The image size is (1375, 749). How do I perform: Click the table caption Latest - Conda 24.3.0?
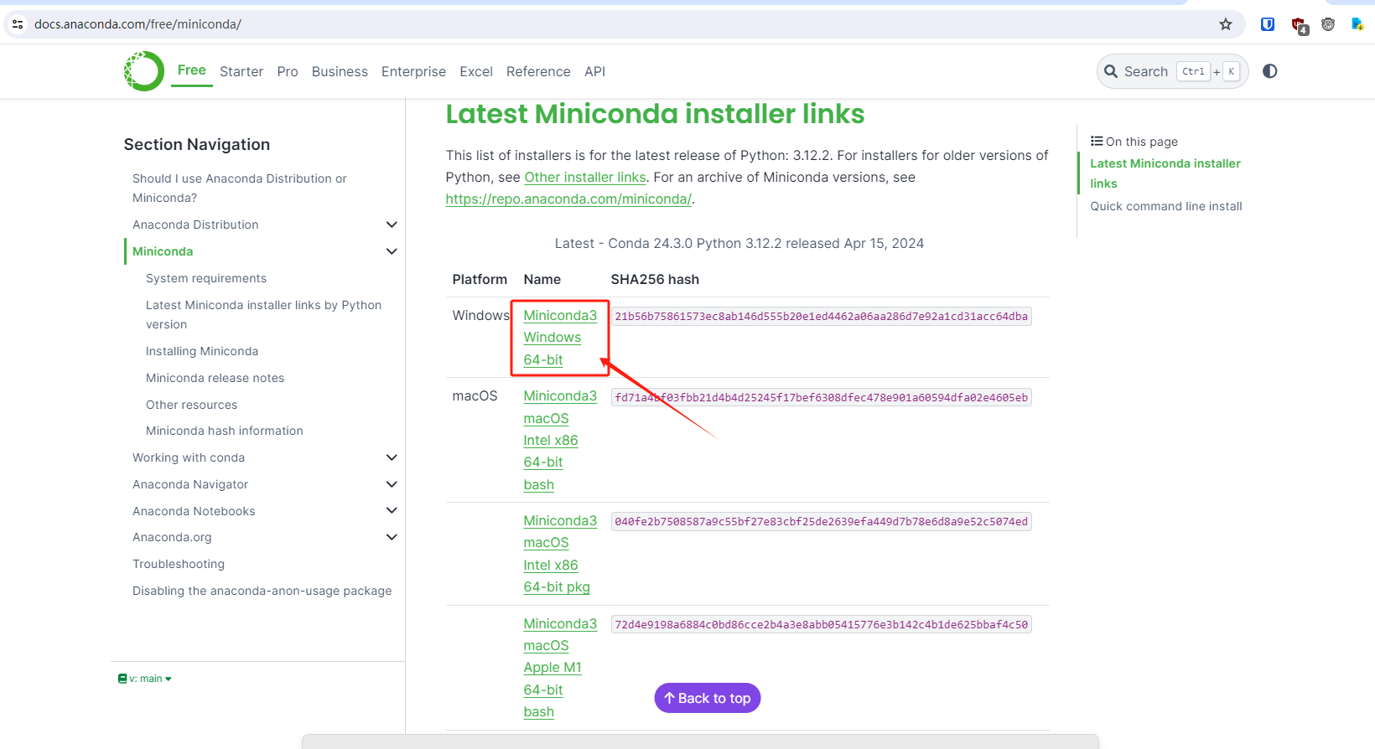(739, 244)
